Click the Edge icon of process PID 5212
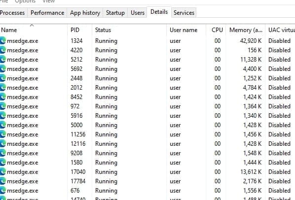295x200 pixels. pyautogui.click(x=3, y=60)
